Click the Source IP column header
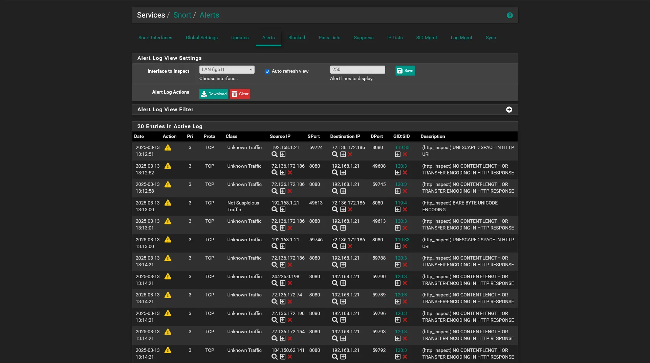Screen dimensions: 650x363 (280, 137)
